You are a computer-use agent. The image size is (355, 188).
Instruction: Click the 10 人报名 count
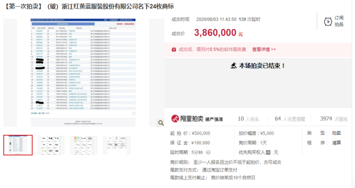tap(248, 119)
